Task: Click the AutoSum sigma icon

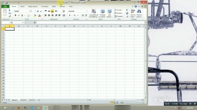Action: click(x=127, y=10)
